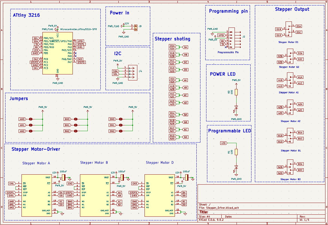Viewport: 328px width, 225px height.
Task: Click the 'Stepper Motor D' heading text
Action: click(x=160, y=163)
